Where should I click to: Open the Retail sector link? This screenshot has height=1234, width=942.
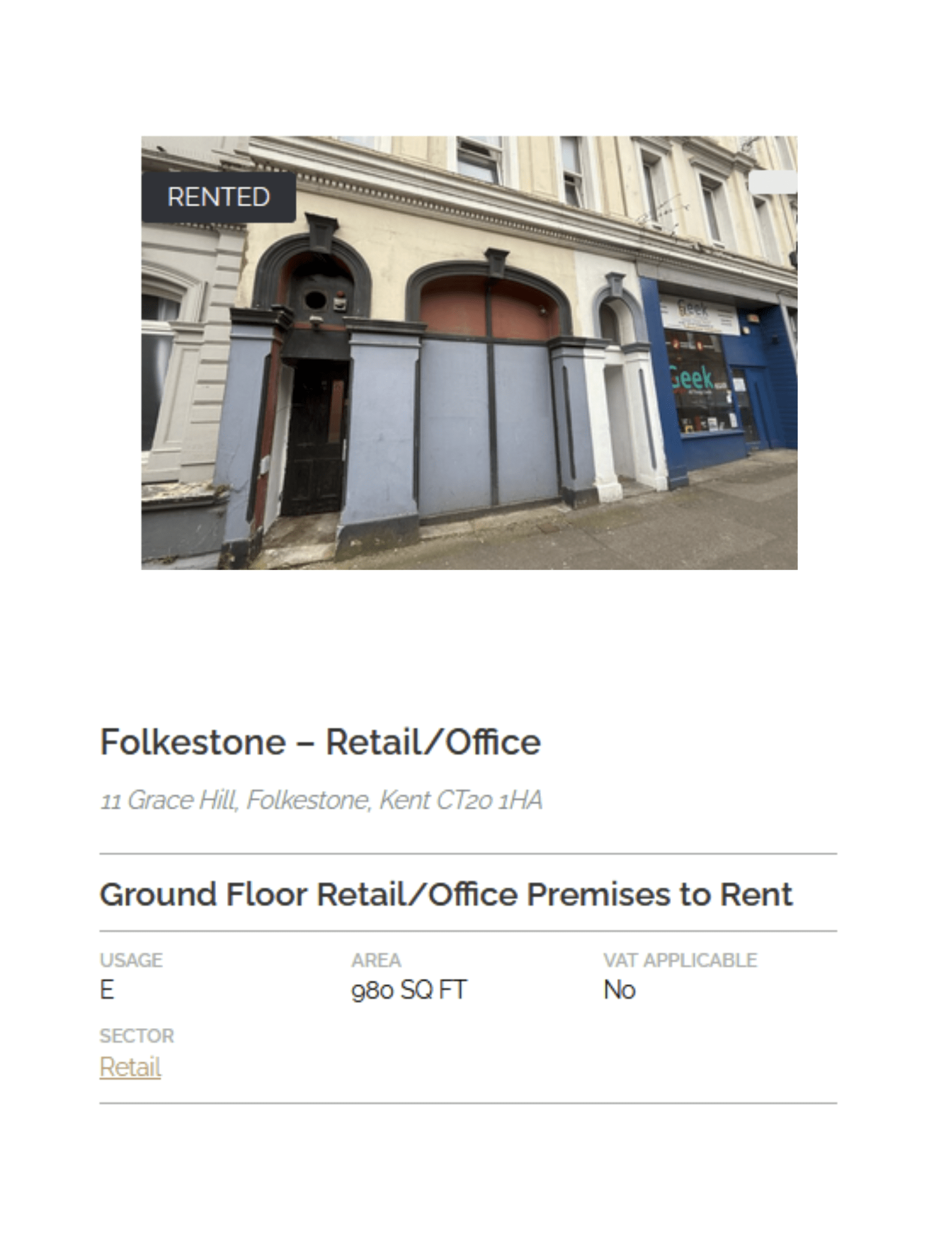pyautogui.click(x=130, y=1067)
